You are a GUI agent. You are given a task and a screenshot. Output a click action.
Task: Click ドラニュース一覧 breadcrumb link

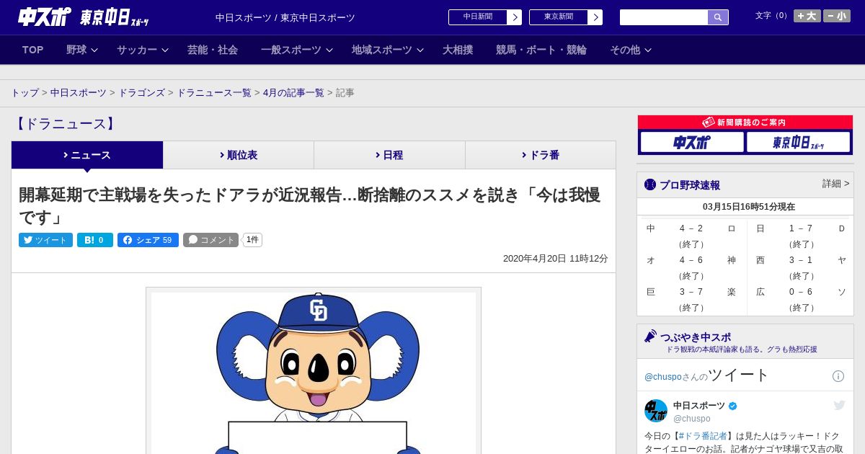[x=214, y=93]
